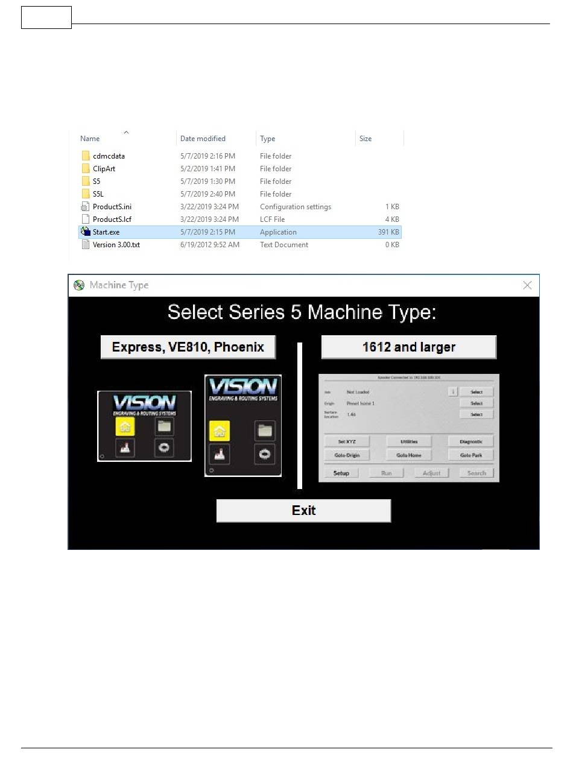This screenshot has width=573, height=764.
Task: Click the date 5/7/2019 2:16 PM
Action: pyautogui.click(x=207, y=156)
